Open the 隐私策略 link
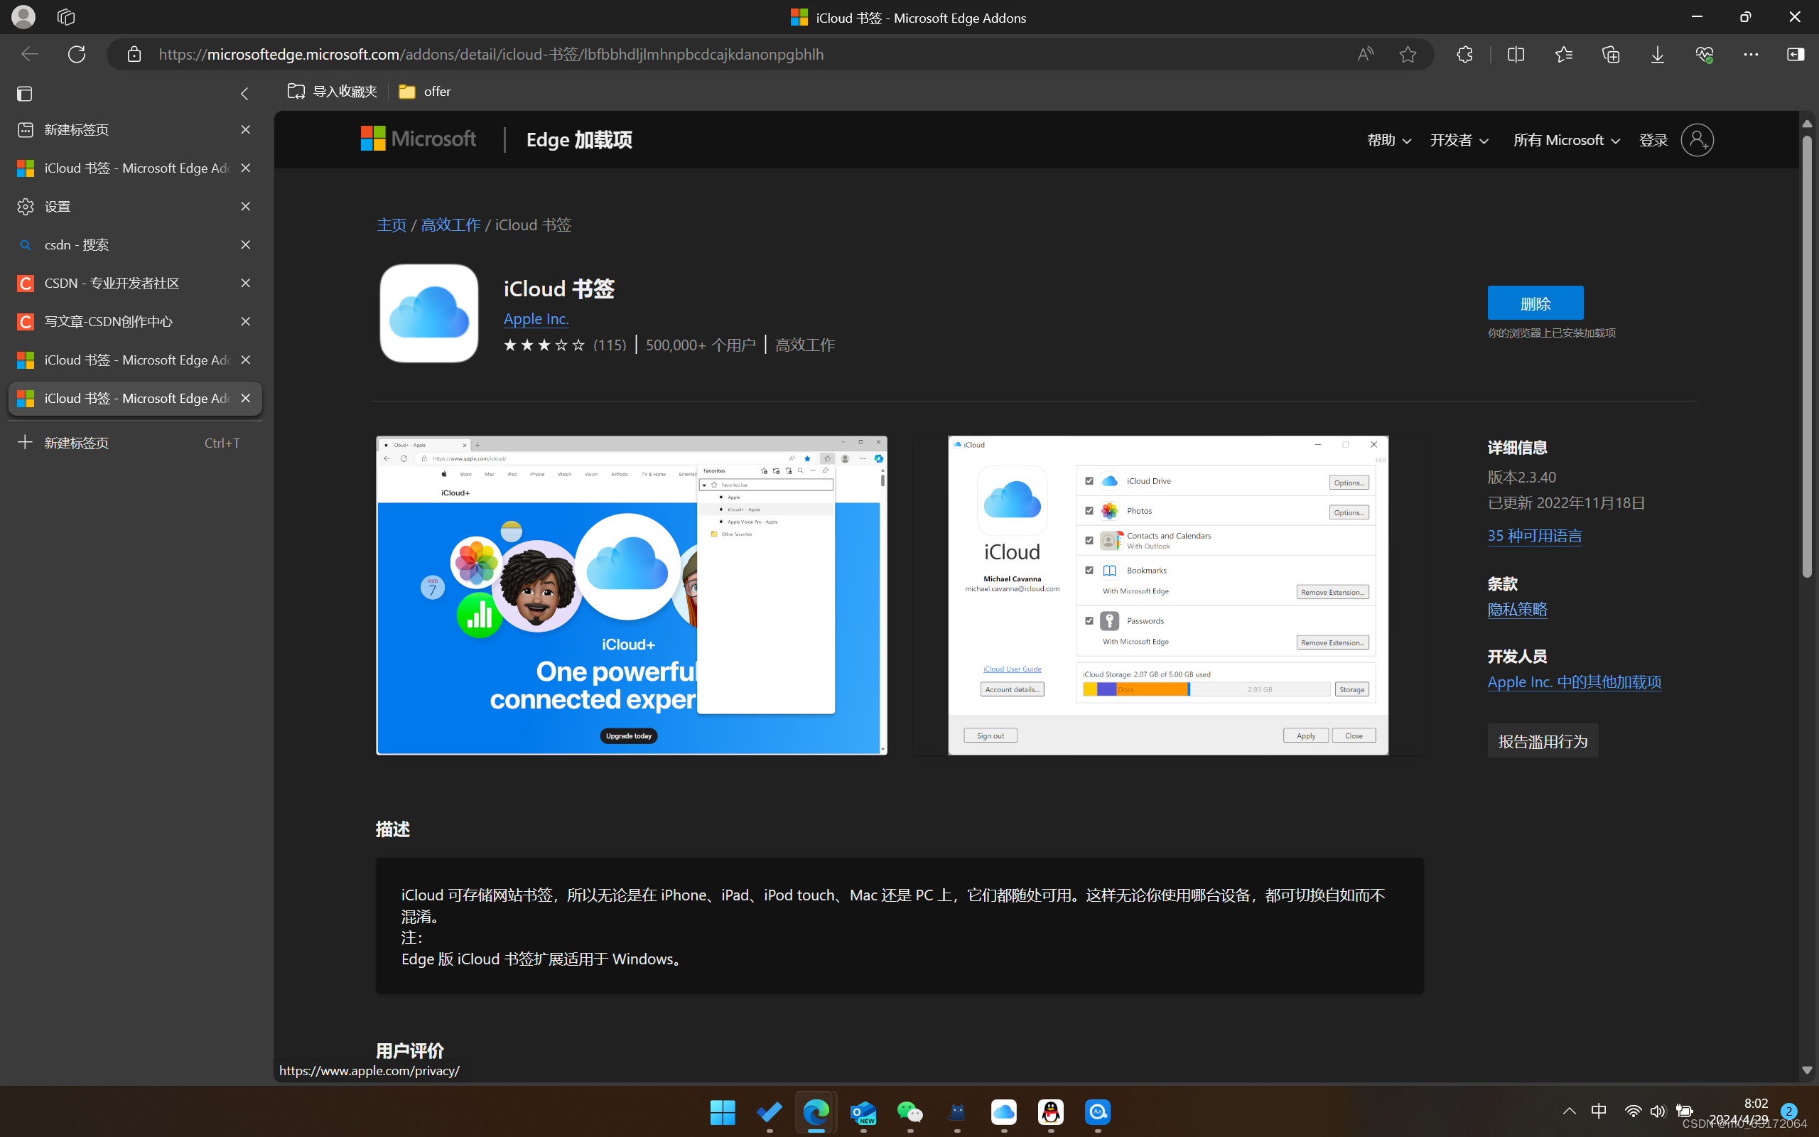This screenshot has width=1819, height=1137. (1517, 608)
